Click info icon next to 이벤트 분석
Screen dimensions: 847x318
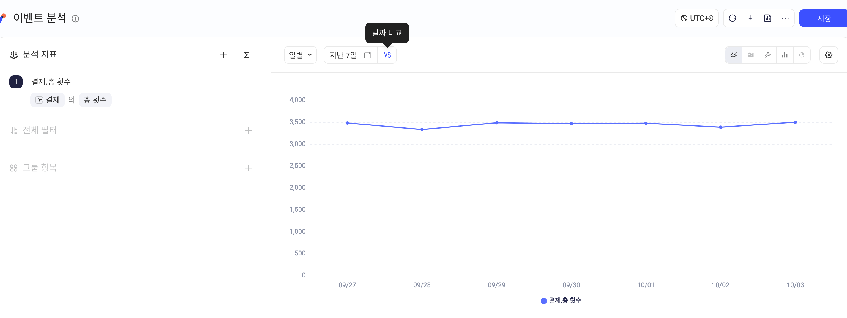(x=75, y=19)
